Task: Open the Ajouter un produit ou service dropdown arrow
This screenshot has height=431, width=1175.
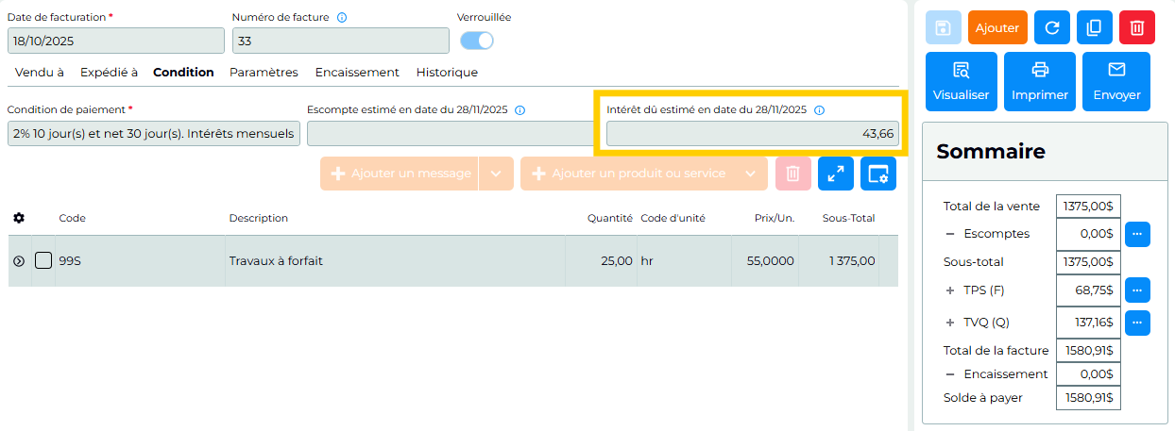Action: point(750,174)
